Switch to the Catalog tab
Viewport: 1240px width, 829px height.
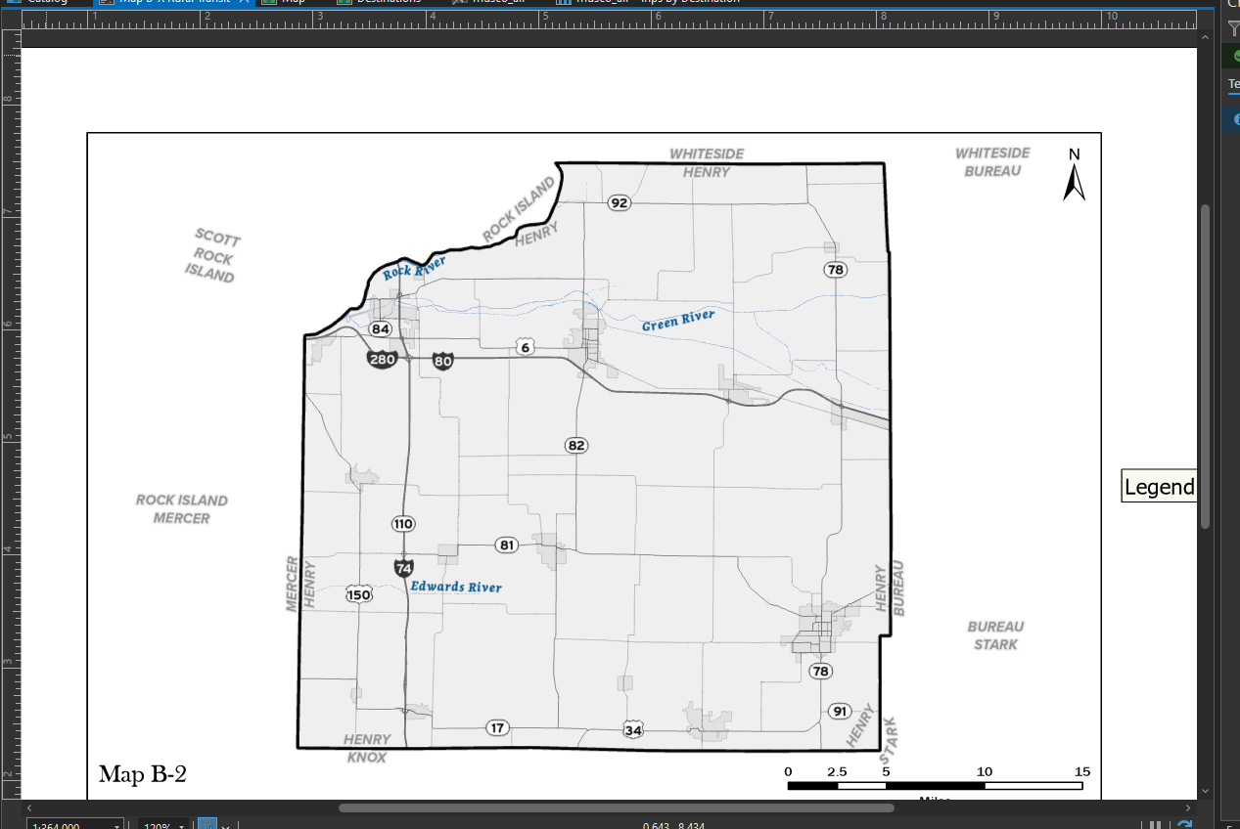tap(44, 3)
